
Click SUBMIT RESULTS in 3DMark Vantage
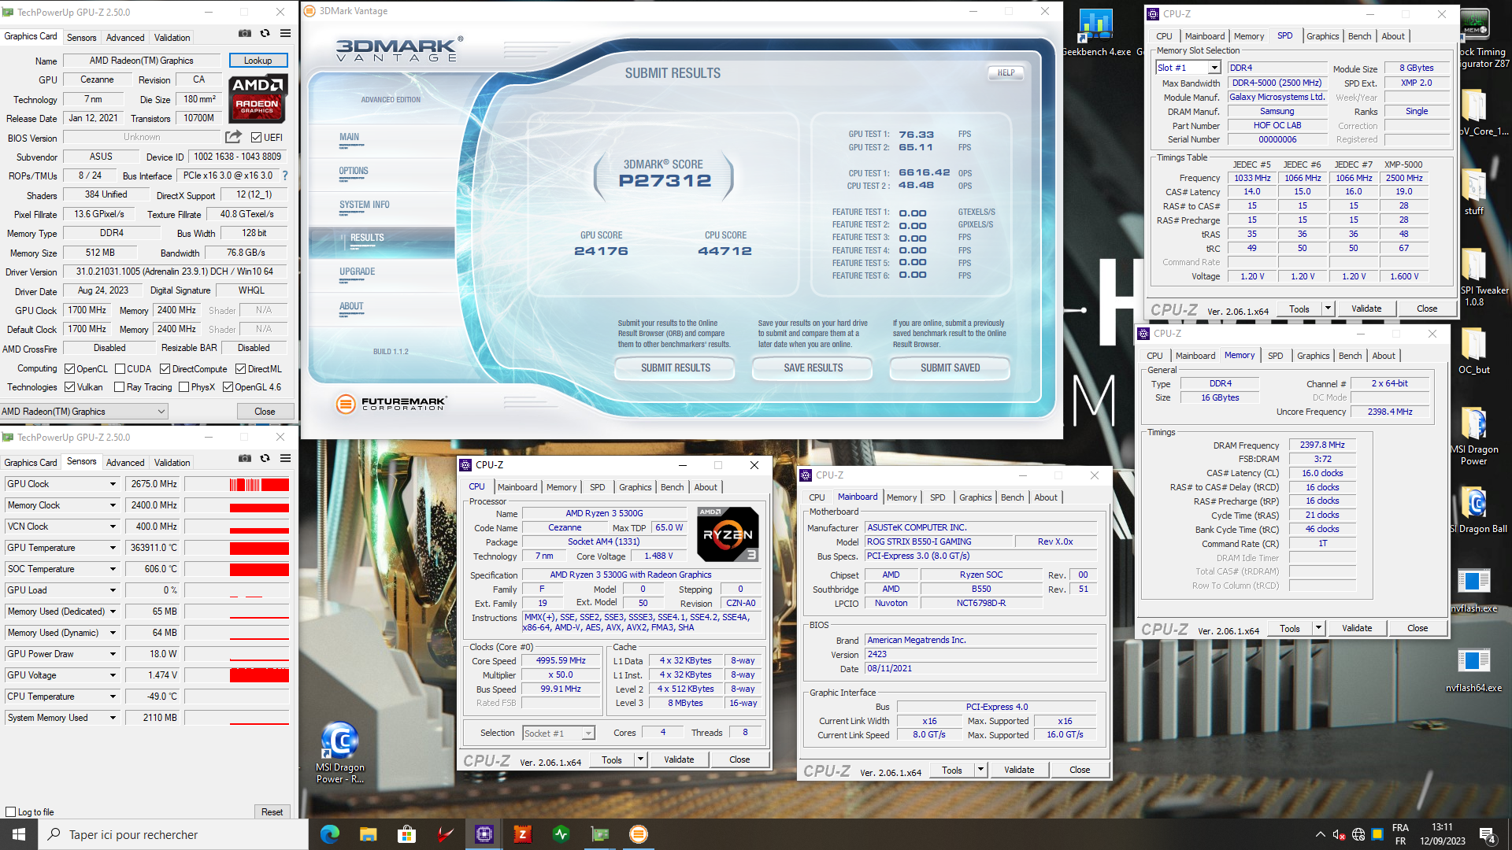coord(675,368)
